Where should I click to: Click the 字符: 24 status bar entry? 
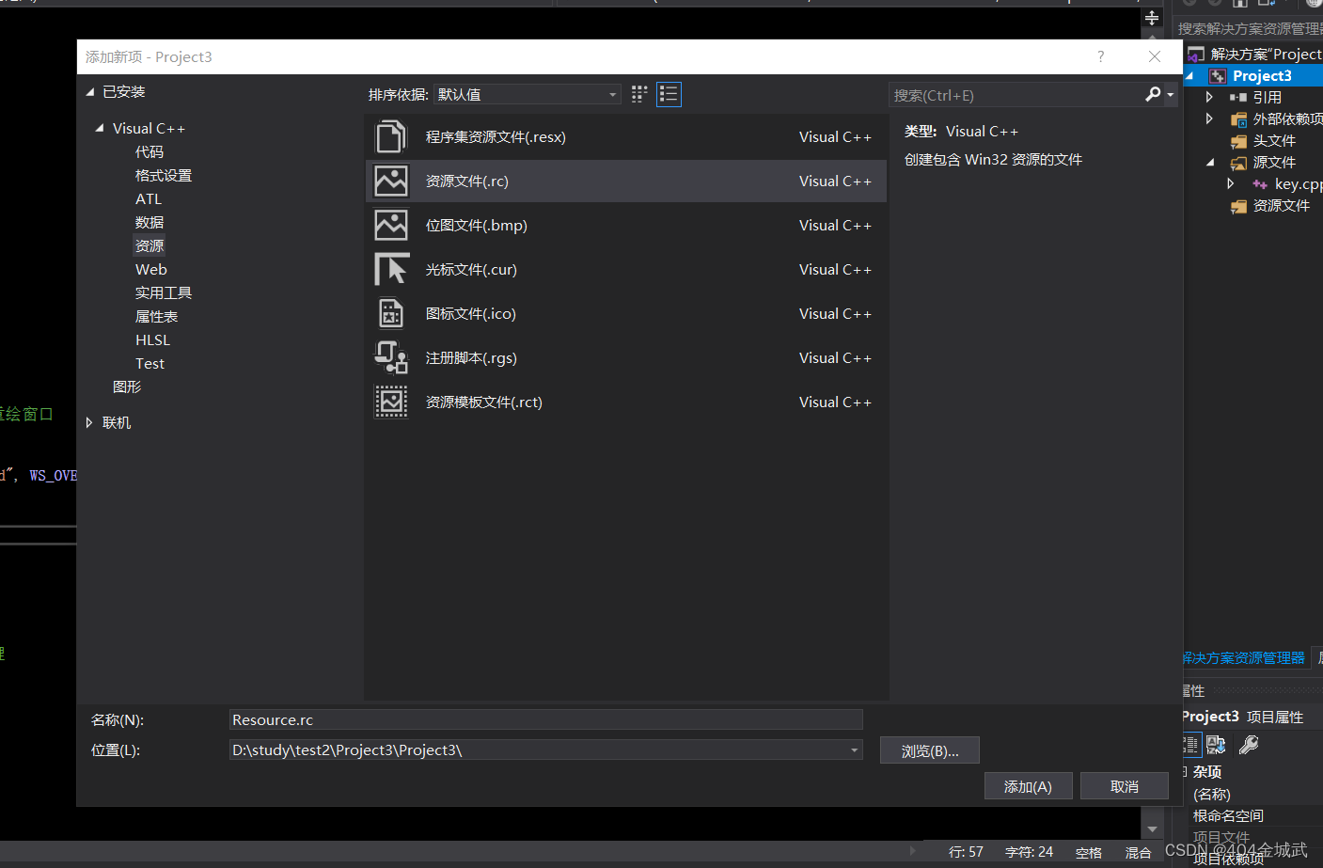pos(1029,852)
